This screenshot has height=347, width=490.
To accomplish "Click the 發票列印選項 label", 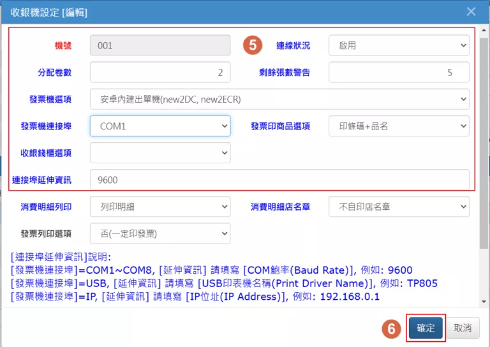I will (x=46, y=234).
